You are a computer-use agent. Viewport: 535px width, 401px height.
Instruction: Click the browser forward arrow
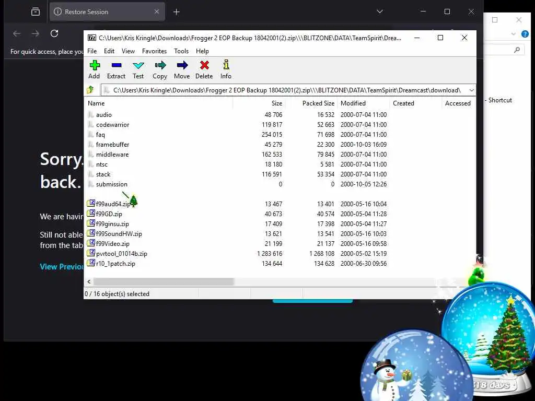(x=35, y=33)
